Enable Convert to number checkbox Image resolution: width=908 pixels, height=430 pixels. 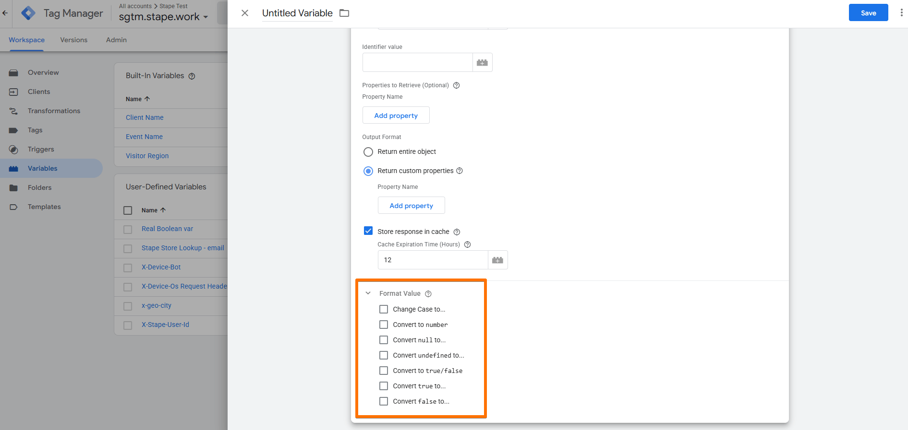point(384,325)
